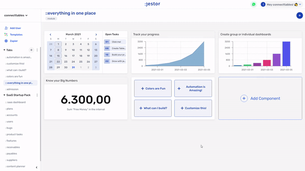Open the 'automation is amazi...' tab

point(18,57)
